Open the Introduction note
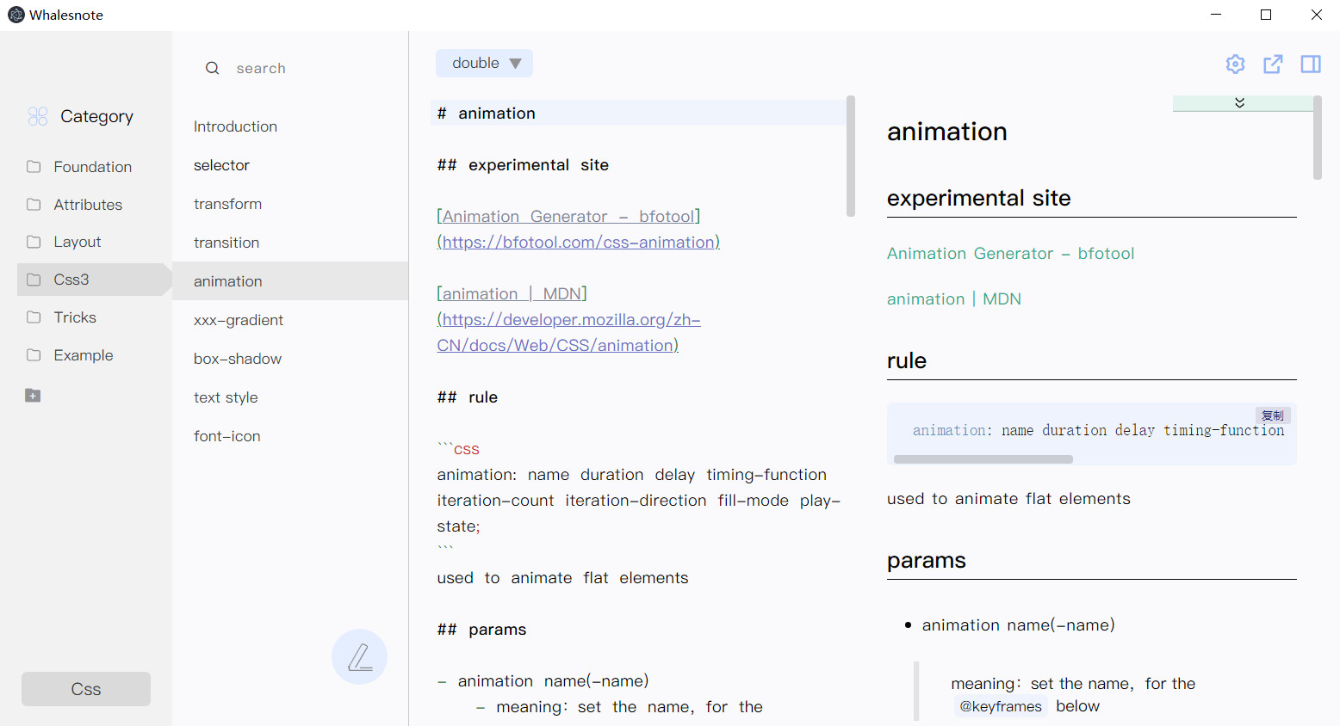The height and width of the screenshot is (726, 1340). [x=290, y=126]
